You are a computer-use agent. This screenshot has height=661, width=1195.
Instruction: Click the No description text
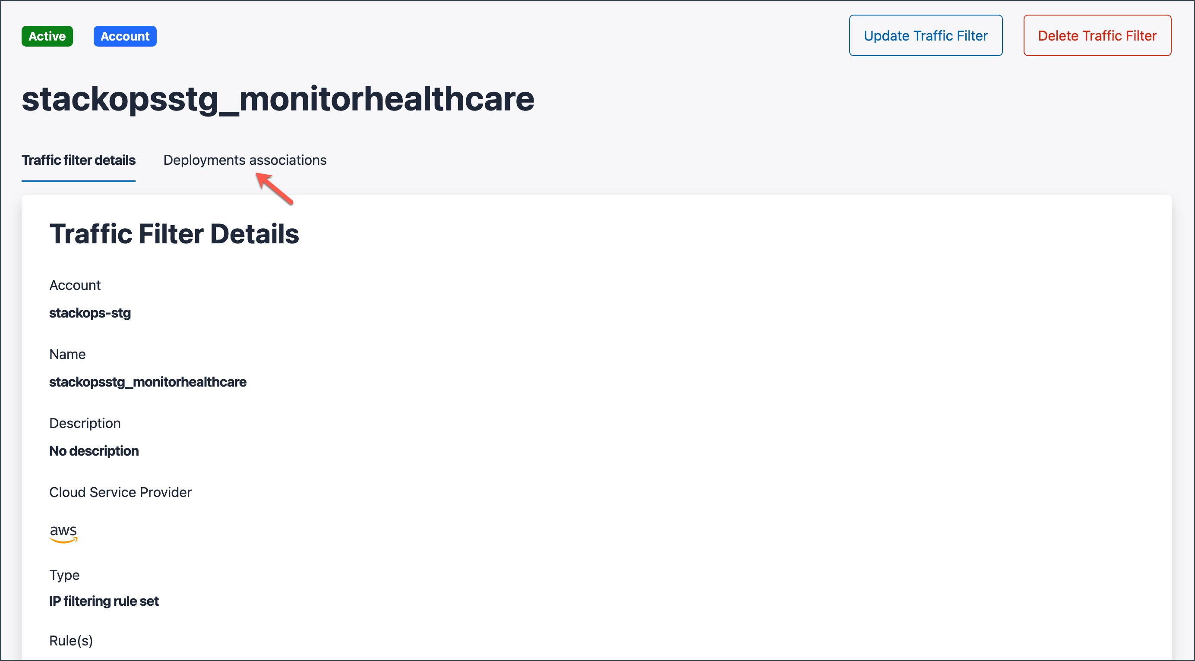(94, 450)
